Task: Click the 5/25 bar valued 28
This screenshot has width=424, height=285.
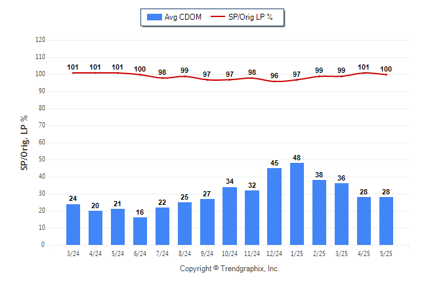Action: (386, 221)
